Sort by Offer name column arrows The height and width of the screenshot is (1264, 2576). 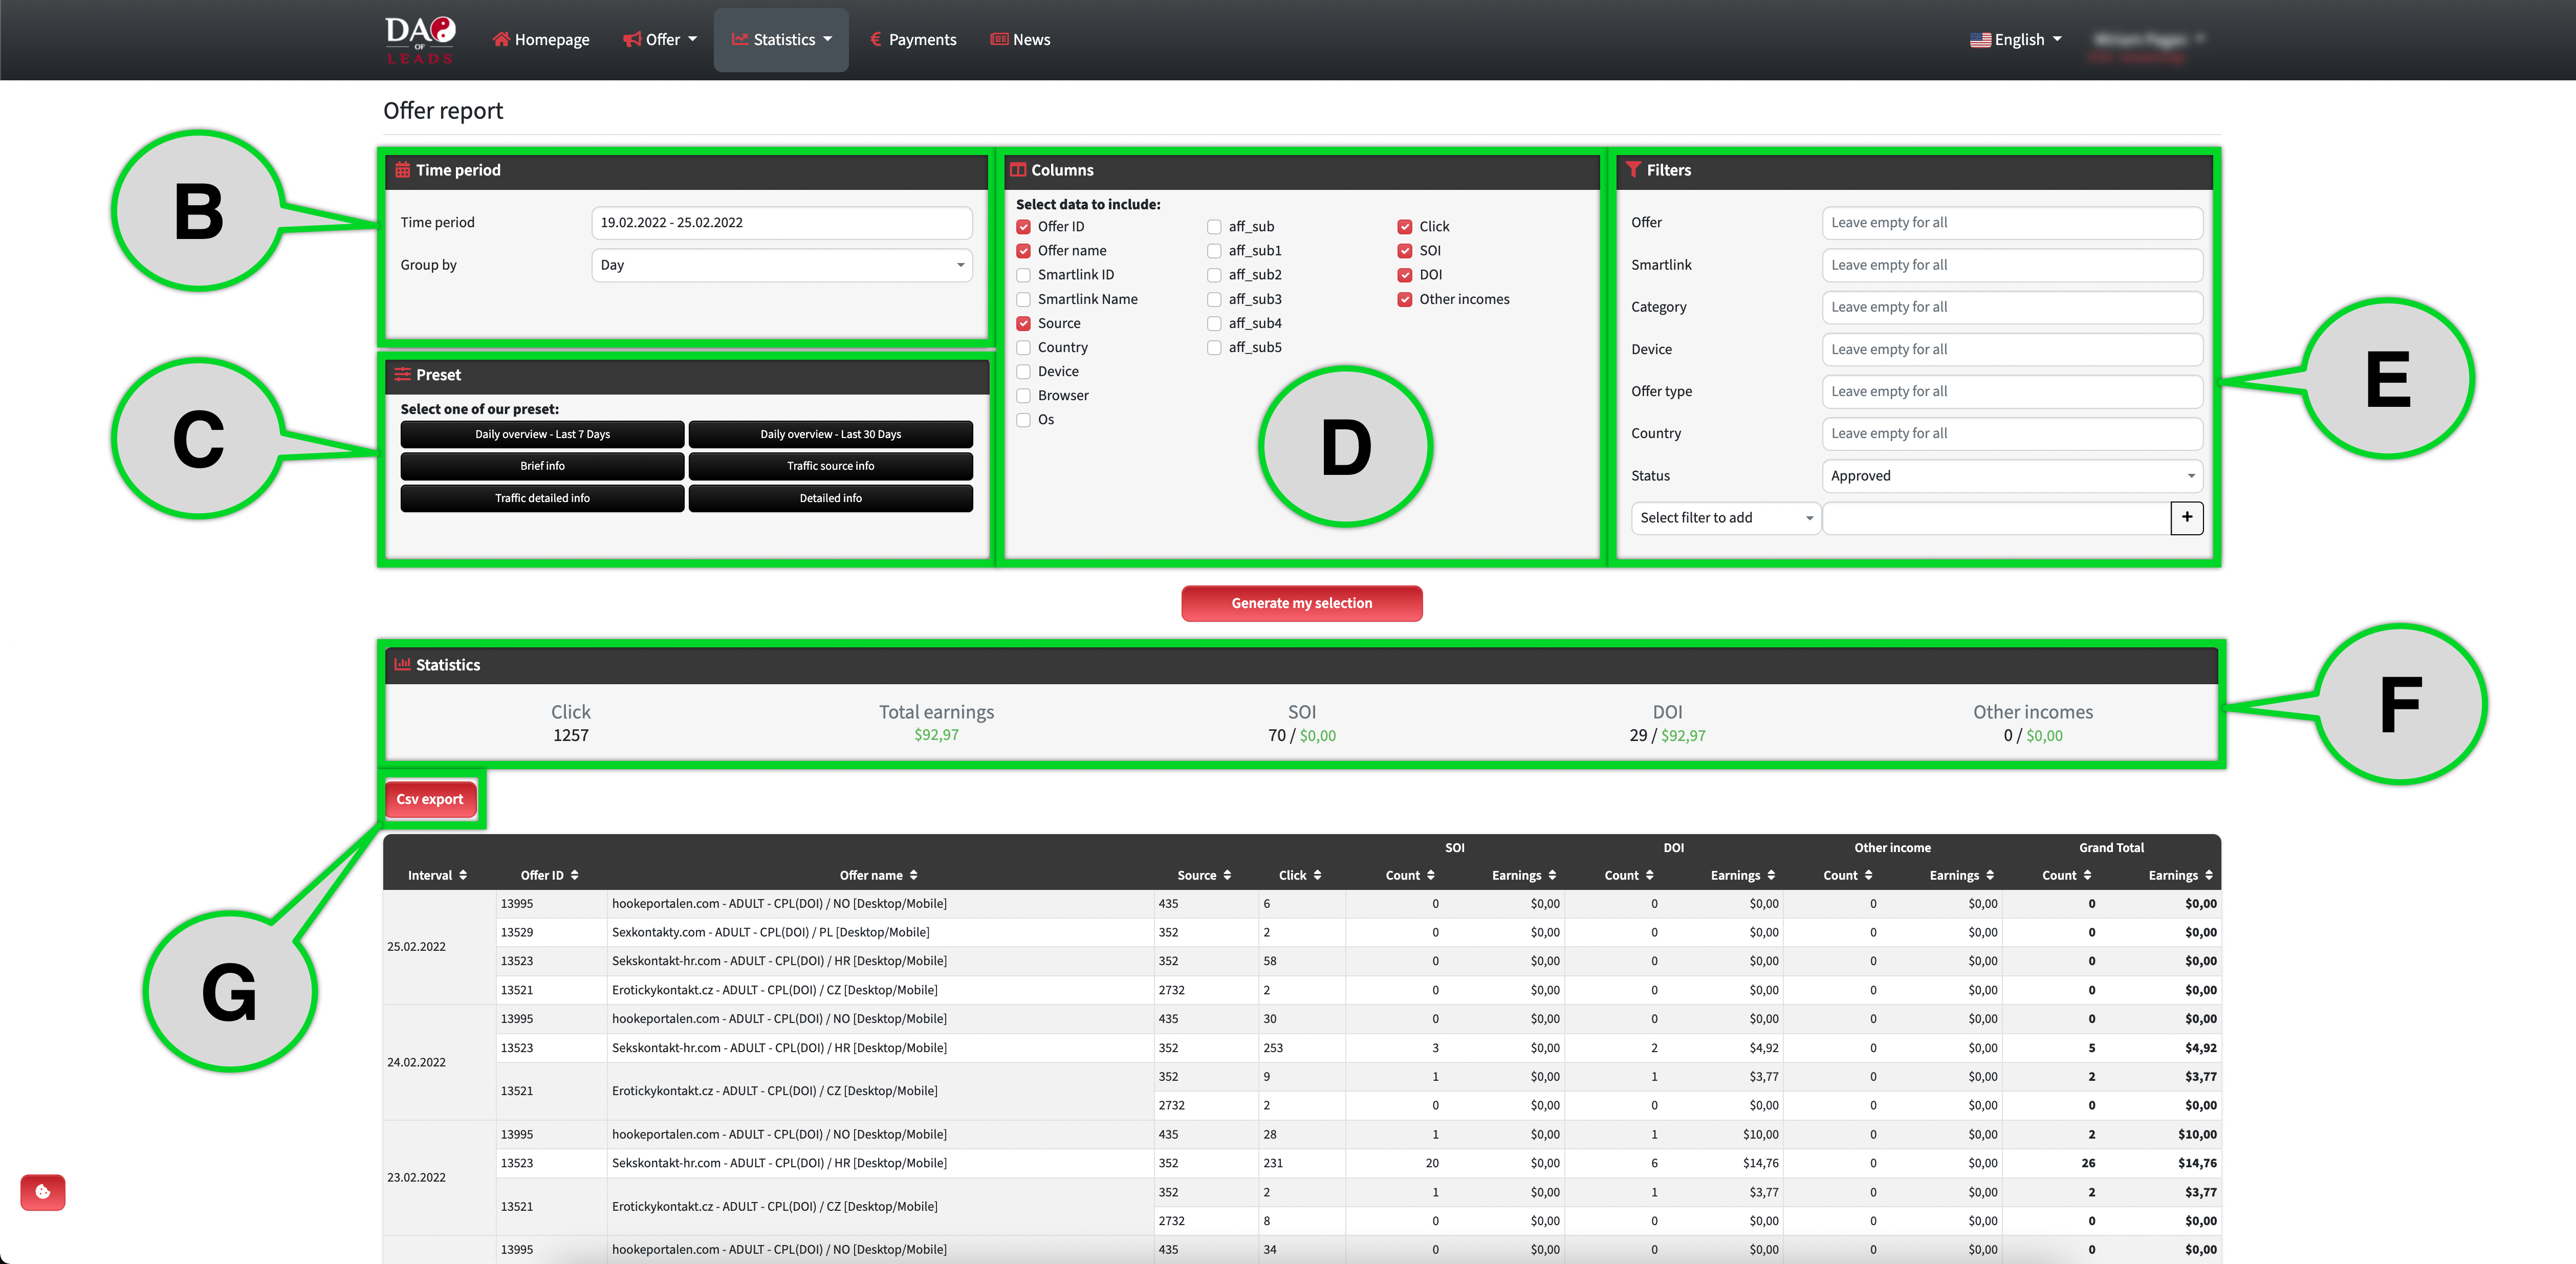[913, 875]
